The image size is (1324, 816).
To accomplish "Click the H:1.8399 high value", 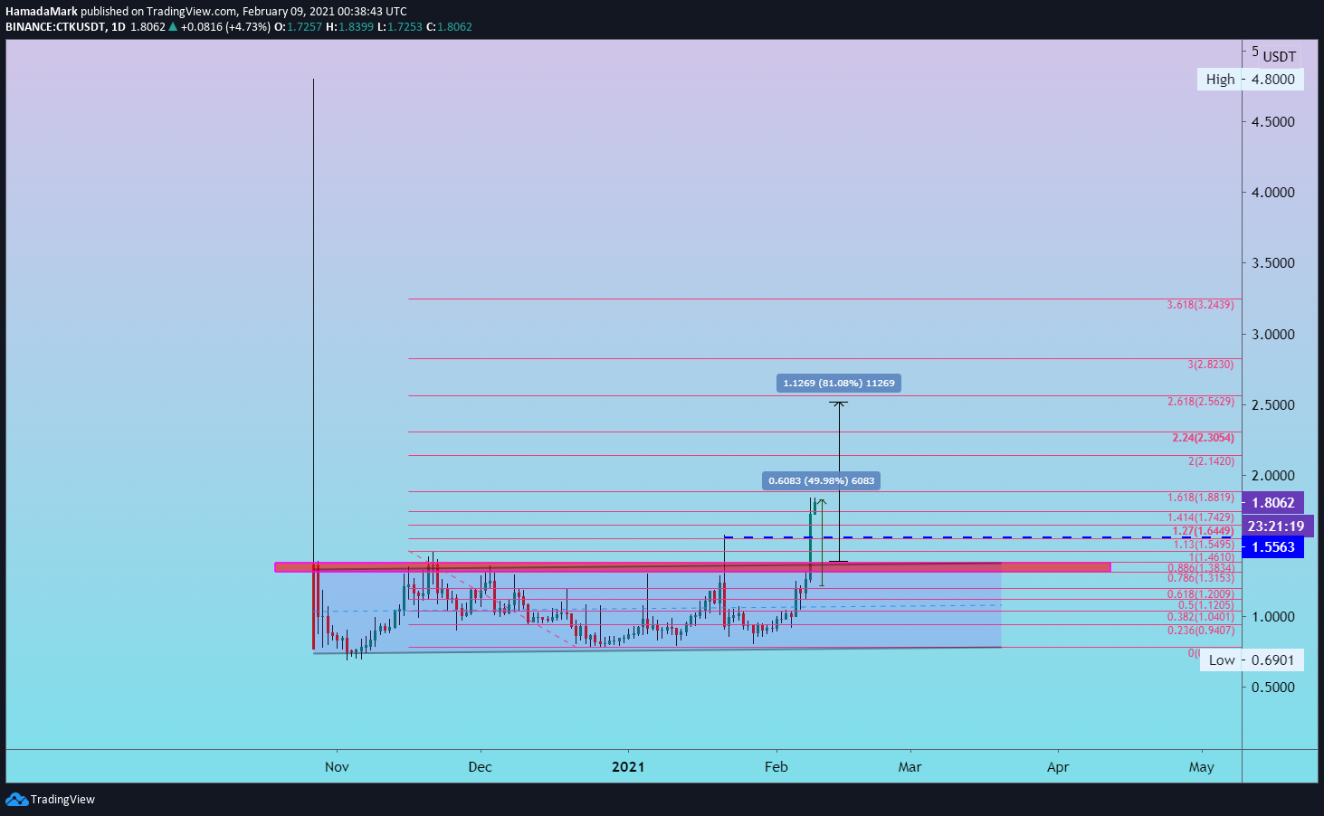I will 350,27.
